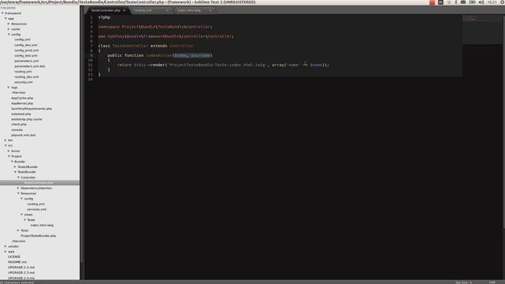Expand the Resources folder under app

tap(9, 24)
